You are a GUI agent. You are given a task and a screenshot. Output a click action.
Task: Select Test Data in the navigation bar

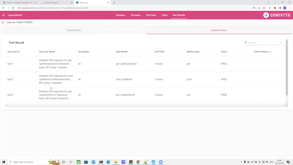click(x=151, y=15)
